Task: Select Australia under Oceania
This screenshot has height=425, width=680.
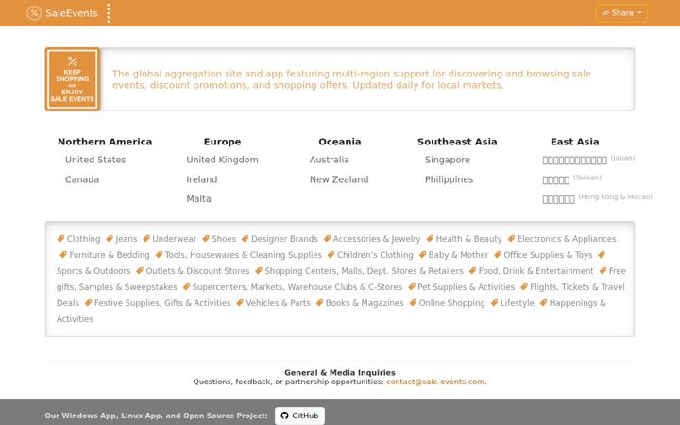Action: 330,160
